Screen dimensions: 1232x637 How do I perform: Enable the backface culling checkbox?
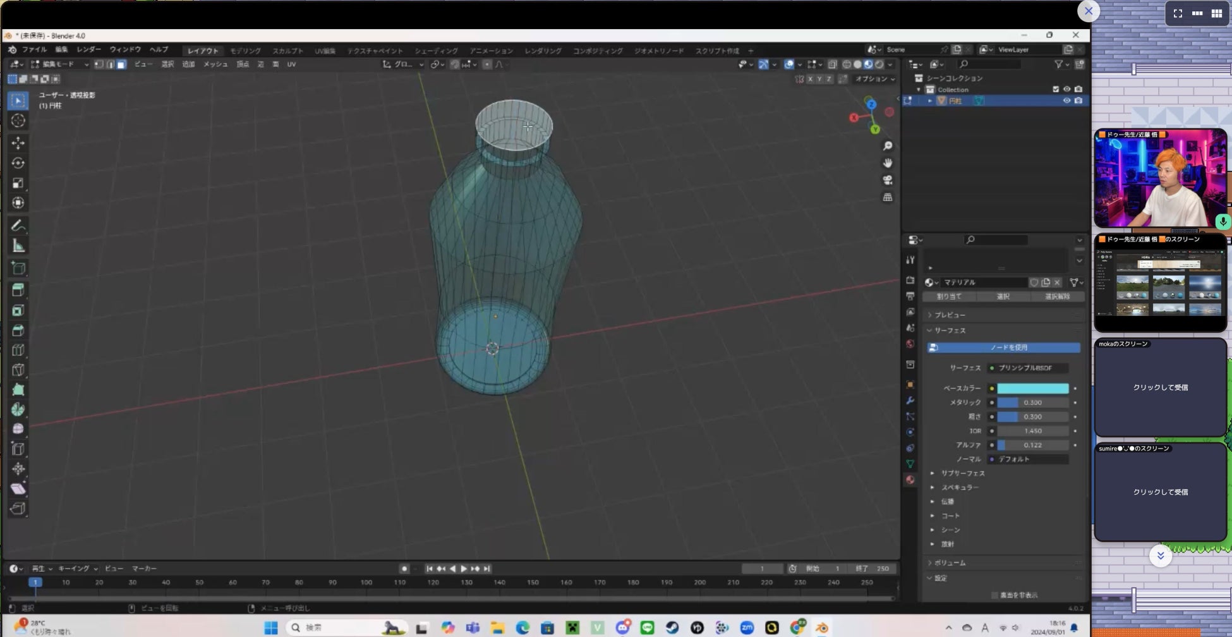pos(994,595)
